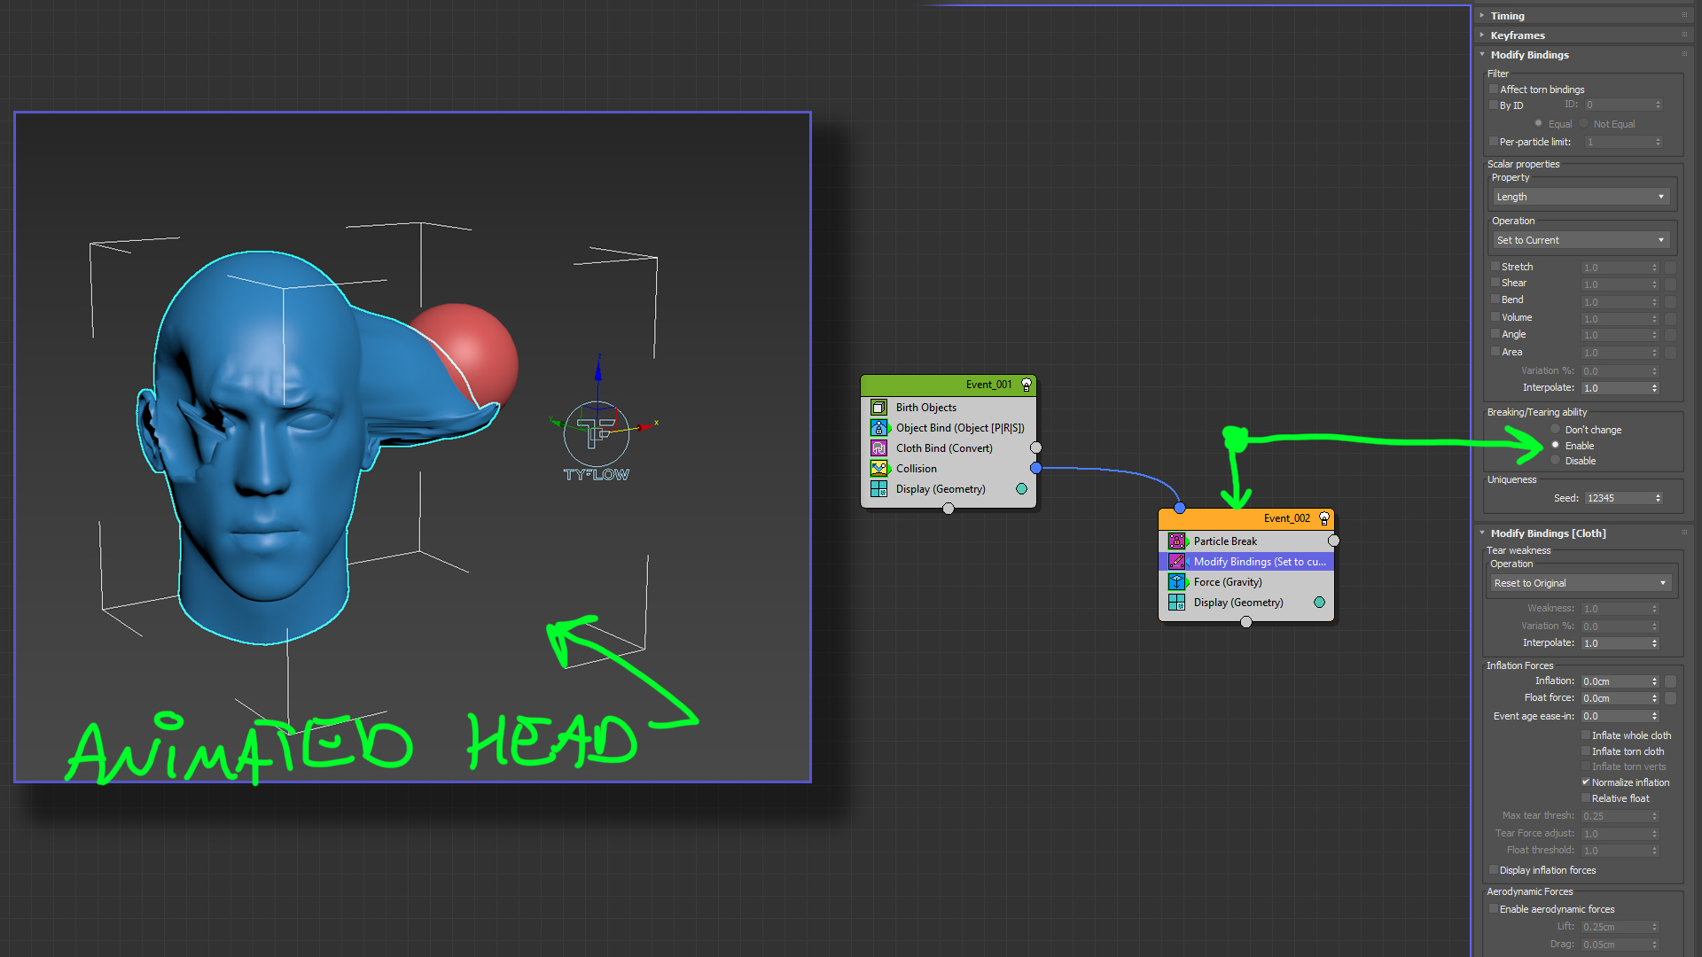The width and height of the screenshot is (1702, 957).
Task: Click the Event_002 input connector
Action: pos(1180,508)
